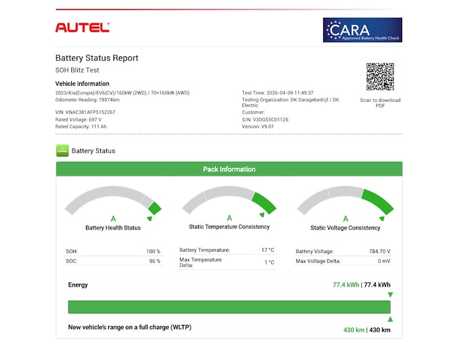The image size is (460, 345).
Task: Click the green Energy progress bar
Action: 229,307
